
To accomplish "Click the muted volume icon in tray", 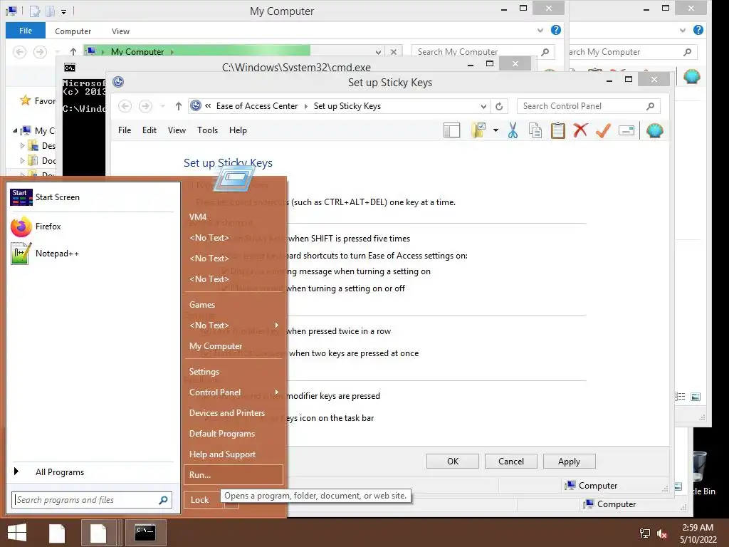I will pyautogui.click(x=662, y=533).
